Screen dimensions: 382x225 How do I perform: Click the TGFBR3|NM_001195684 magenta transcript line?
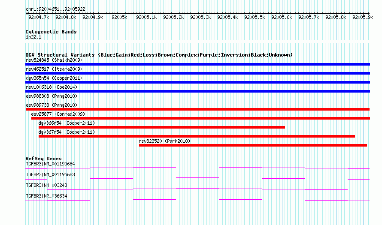coord(197,168)
